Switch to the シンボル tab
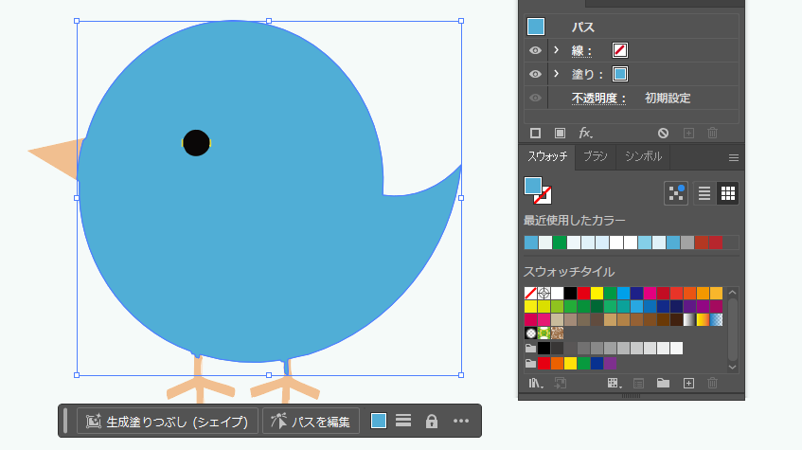802x450 pixels. point(643,156)
